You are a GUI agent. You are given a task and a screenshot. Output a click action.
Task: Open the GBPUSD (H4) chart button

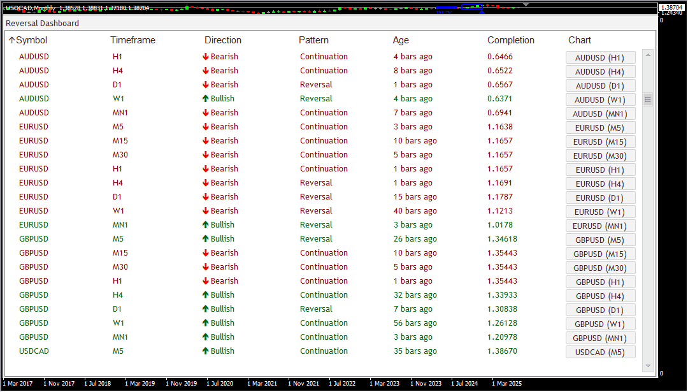[600, 296]
